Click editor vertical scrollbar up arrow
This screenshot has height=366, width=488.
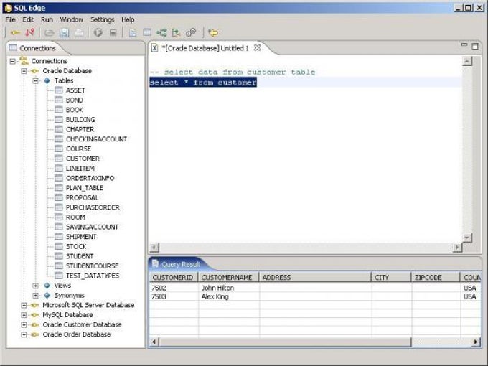pos(467,61)
